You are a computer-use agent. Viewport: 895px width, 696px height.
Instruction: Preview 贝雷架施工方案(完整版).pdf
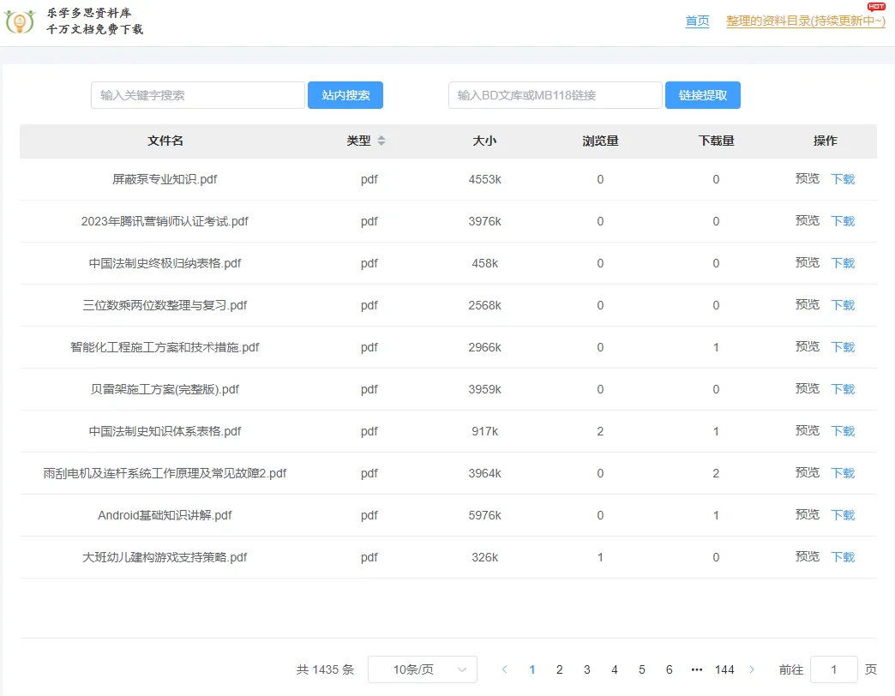pos(807,389)
